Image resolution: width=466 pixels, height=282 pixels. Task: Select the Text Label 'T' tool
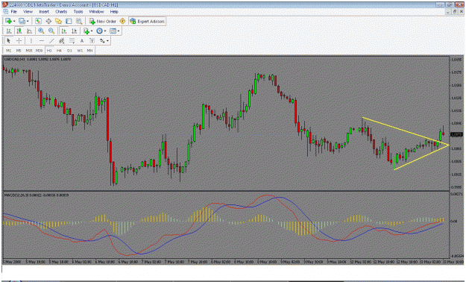pyautogui.click(x=92, y=41)
